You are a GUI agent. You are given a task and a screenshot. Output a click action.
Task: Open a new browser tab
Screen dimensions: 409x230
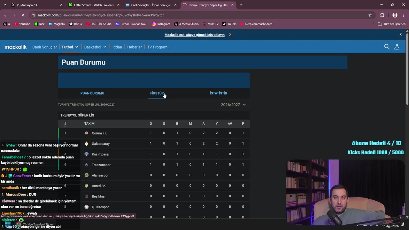pos(241,5)
